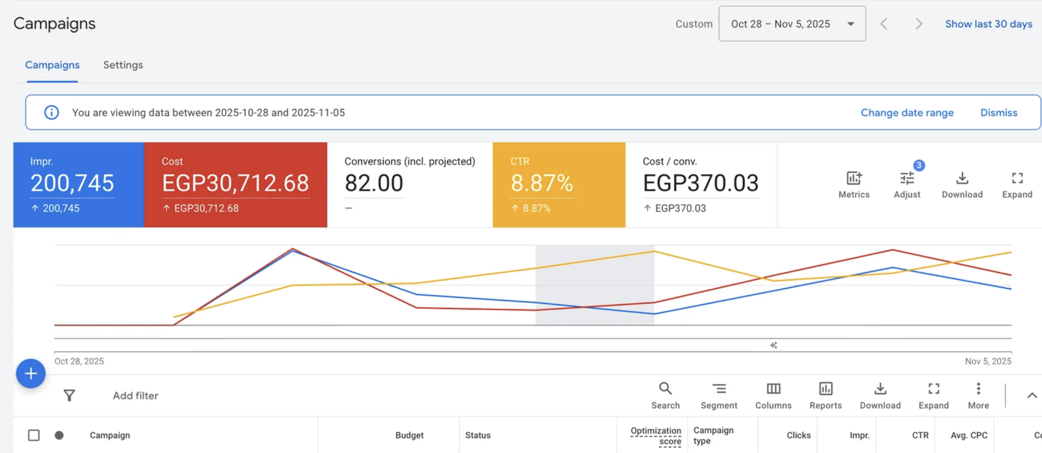Modify table Columns

[773, 395]
